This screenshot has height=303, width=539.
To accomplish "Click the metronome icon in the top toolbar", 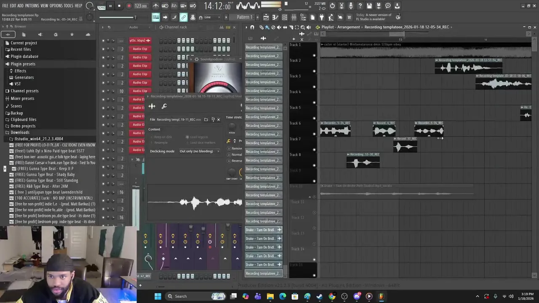I will [156, 6].
